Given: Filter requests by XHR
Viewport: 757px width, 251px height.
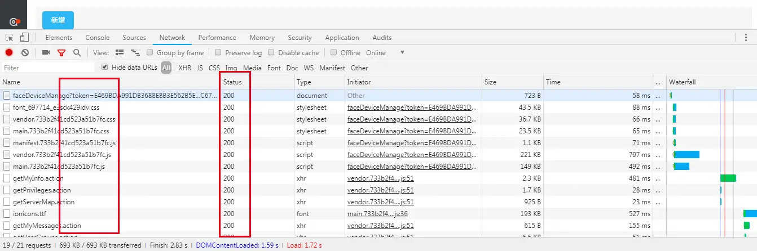Looking at the screenshot, I should pyautogui.click(x=185, y=68).
